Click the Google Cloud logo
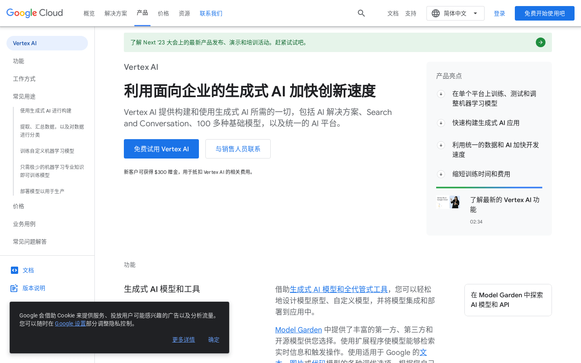This screenshot has width=581, height=363. [35, 13]
